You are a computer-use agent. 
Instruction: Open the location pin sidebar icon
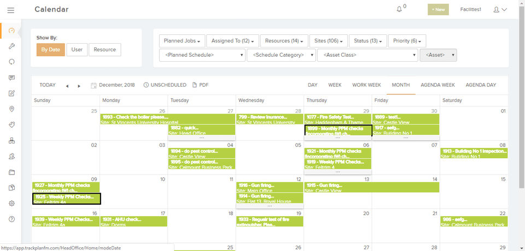pyautogui.click(x=11, y=109)
